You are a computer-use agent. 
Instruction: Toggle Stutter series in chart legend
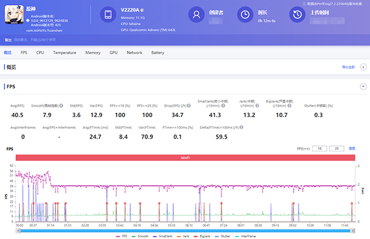[223, 236]
